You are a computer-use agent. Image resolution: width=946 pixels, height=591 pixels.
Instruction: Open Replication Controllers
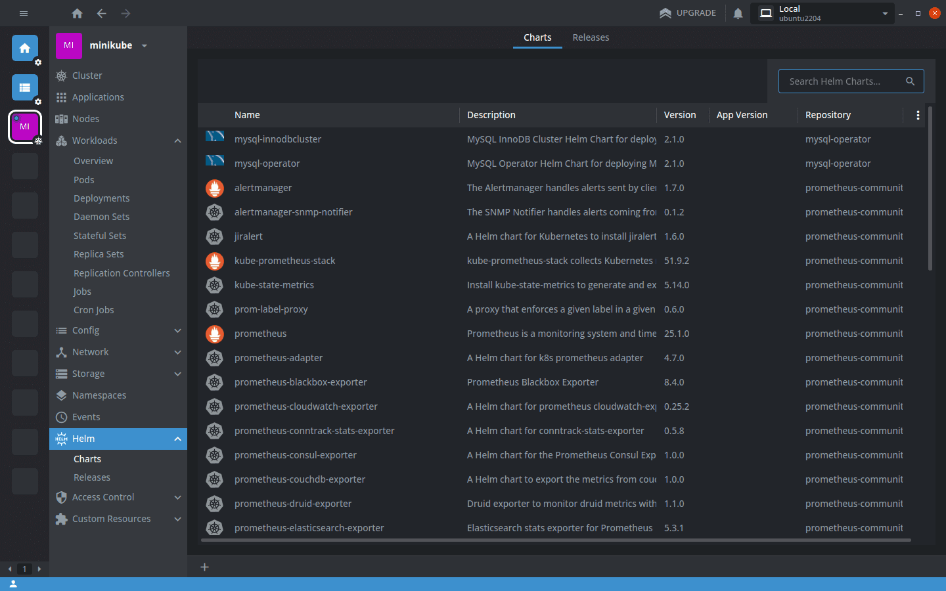coord(122,273)
